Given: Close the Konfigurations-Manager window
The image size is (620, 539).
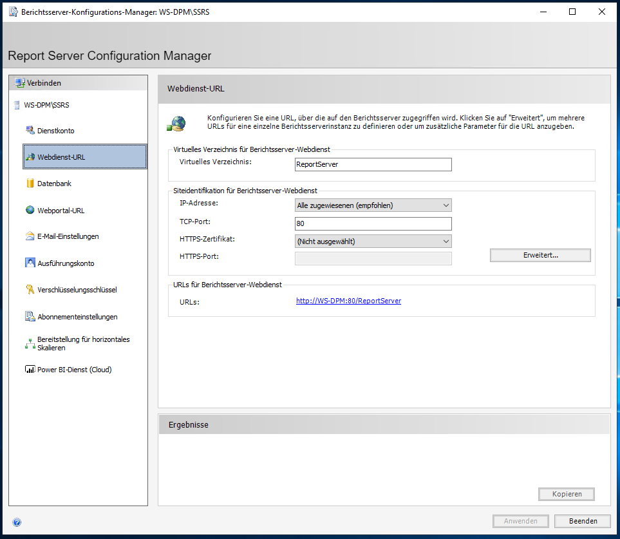Looking at the screenshot, I should pyautogui.click(x=602, y=12).
